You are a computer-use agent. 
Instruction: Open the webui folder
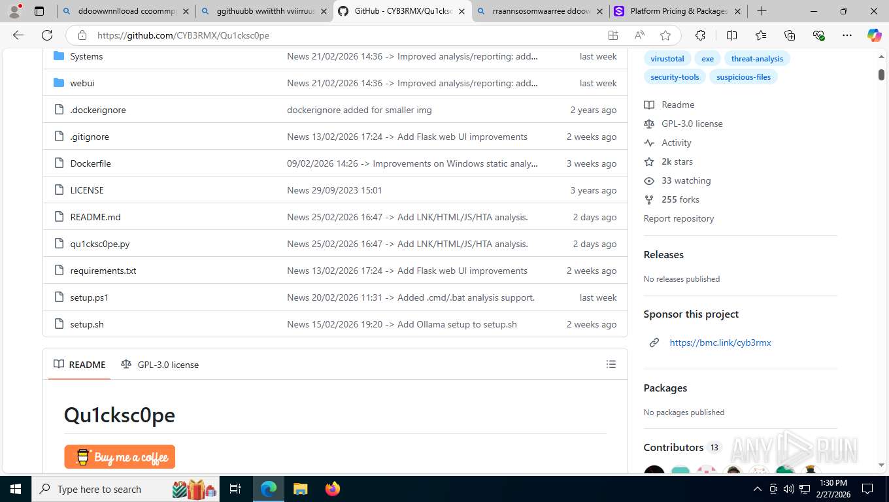click(x=82, y=83)
